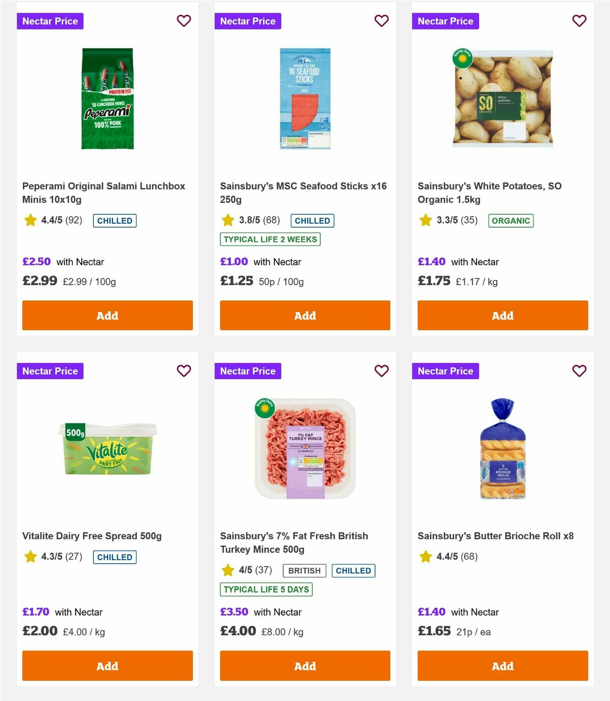Favourite the Peperami Original Salami Lunchbox Minis
Viewport: 610px width, 701px height.
pyautogui.click(x=184, y=21)
